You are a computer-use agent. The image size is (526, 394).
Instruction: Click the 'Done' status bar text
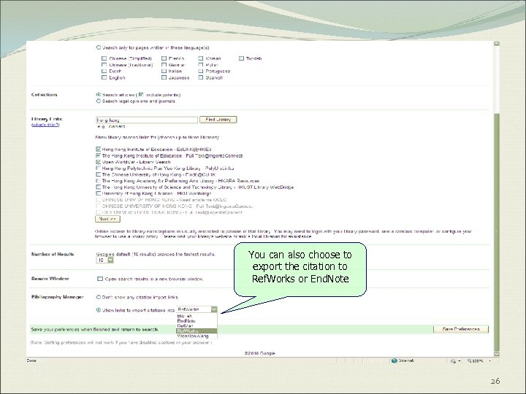(x=31, y=360)
